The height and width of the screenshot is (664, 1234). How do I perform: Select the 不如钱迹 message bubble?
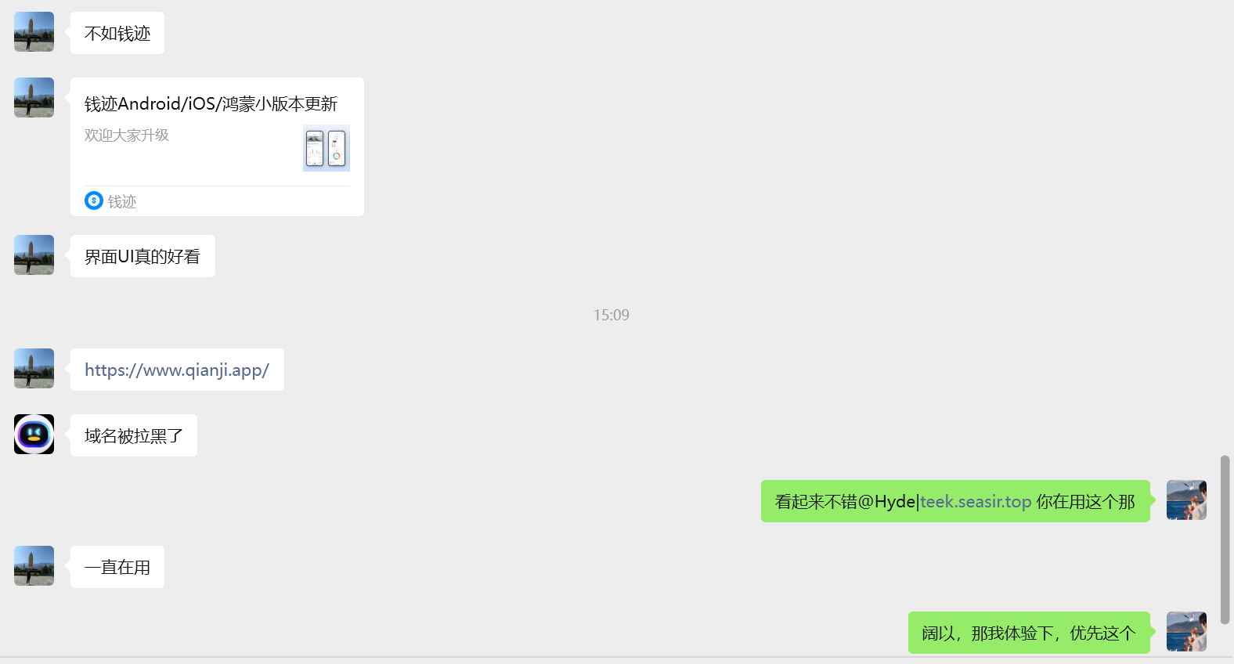point(117,33)
